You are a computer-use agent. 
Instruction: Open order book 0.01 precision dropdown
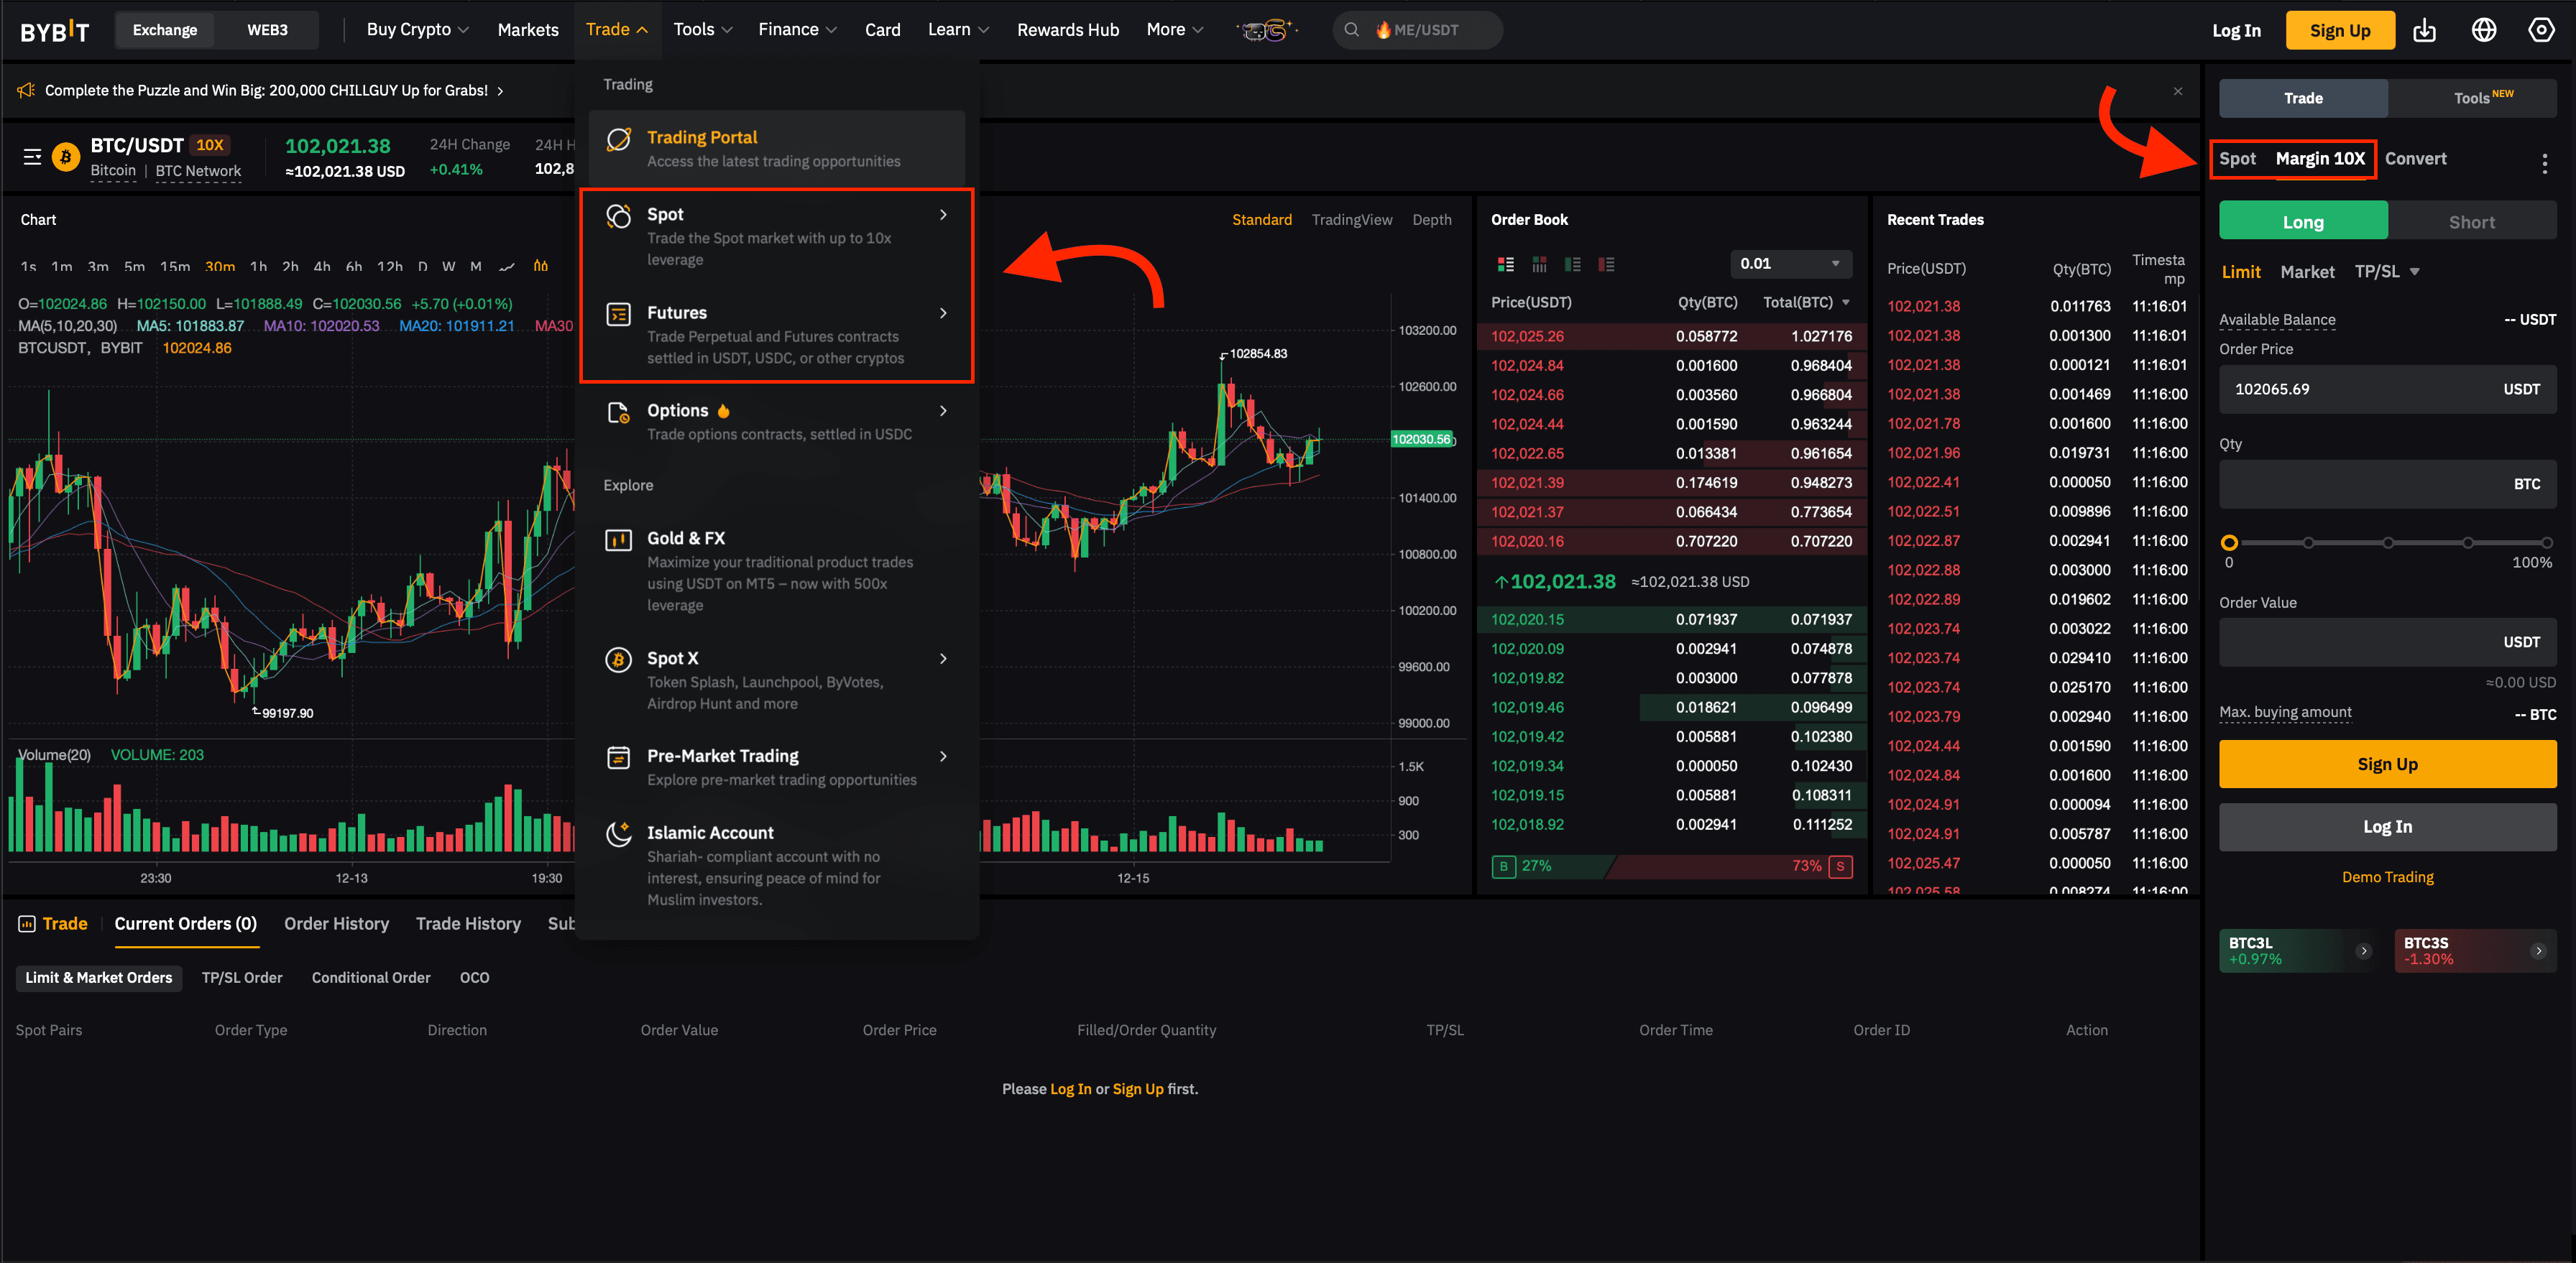(1790, 264)
